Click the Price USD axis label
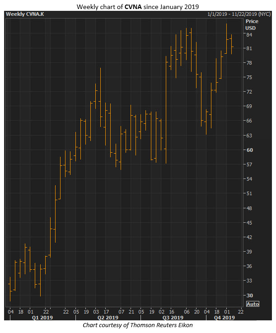The image size is (276, 333). coord(252,25)
